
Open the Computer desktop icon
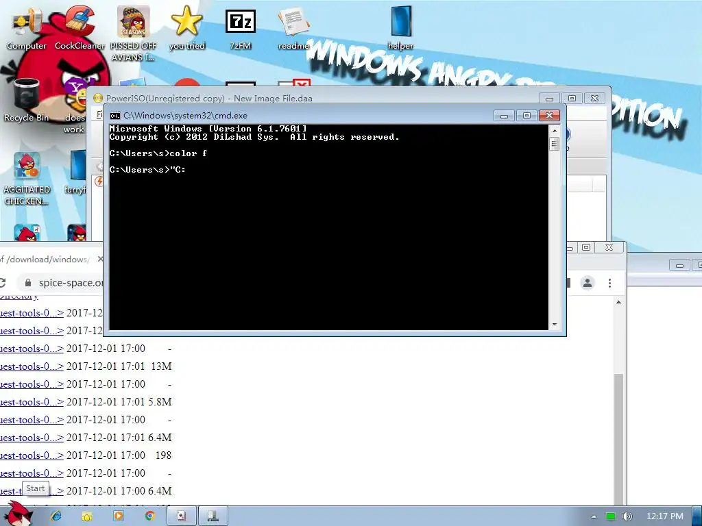[x=26, y=27]
